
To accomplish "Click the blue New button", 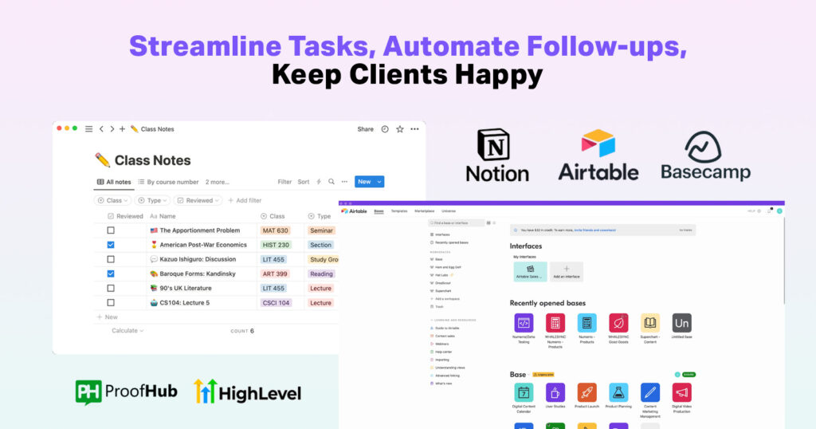I will [364, 182].
